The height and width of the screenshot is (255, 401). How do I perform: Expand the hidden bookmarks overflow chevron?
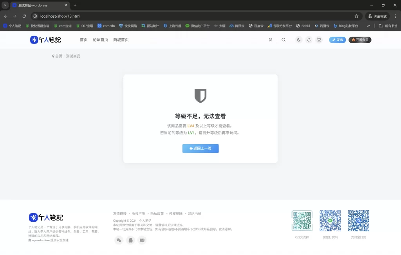click(368, 26)
